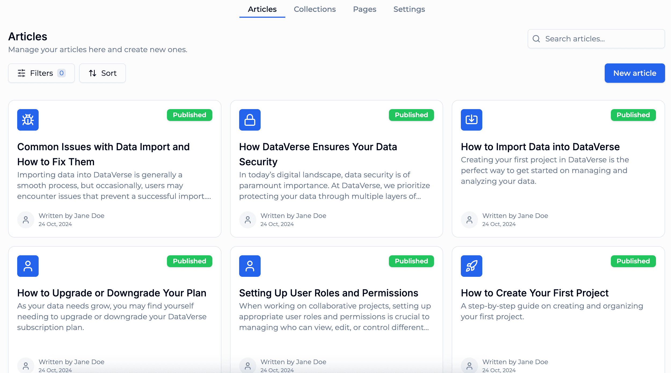Click Jane Doe's avatar on the Data Security article
Viewport: 671px width, 373px height.
tap(247, 220)
